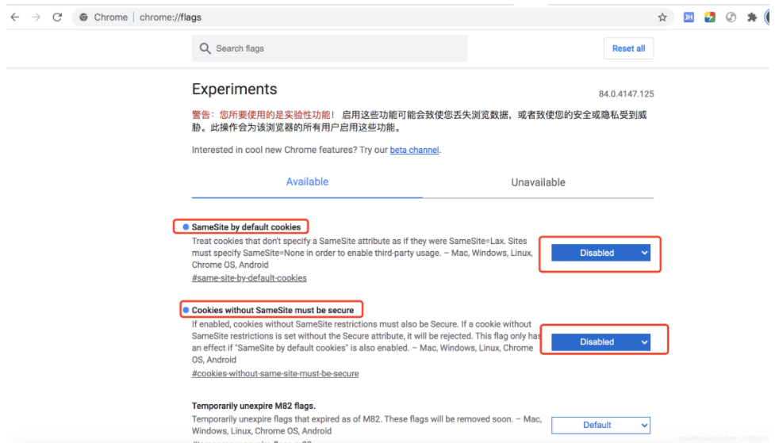This screenshot has height=443, width=775.
Task: Open Cookies without SameSite must be secure dropdown
Action: pos(600,342)
